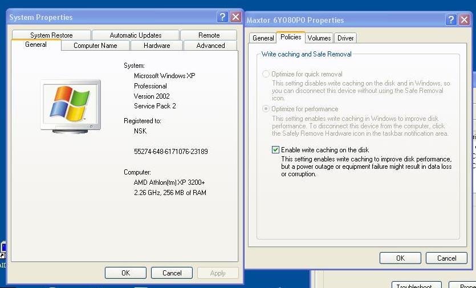Open the Computer Name tab
This screenshot has height=288, width=476.
[95, 46]
